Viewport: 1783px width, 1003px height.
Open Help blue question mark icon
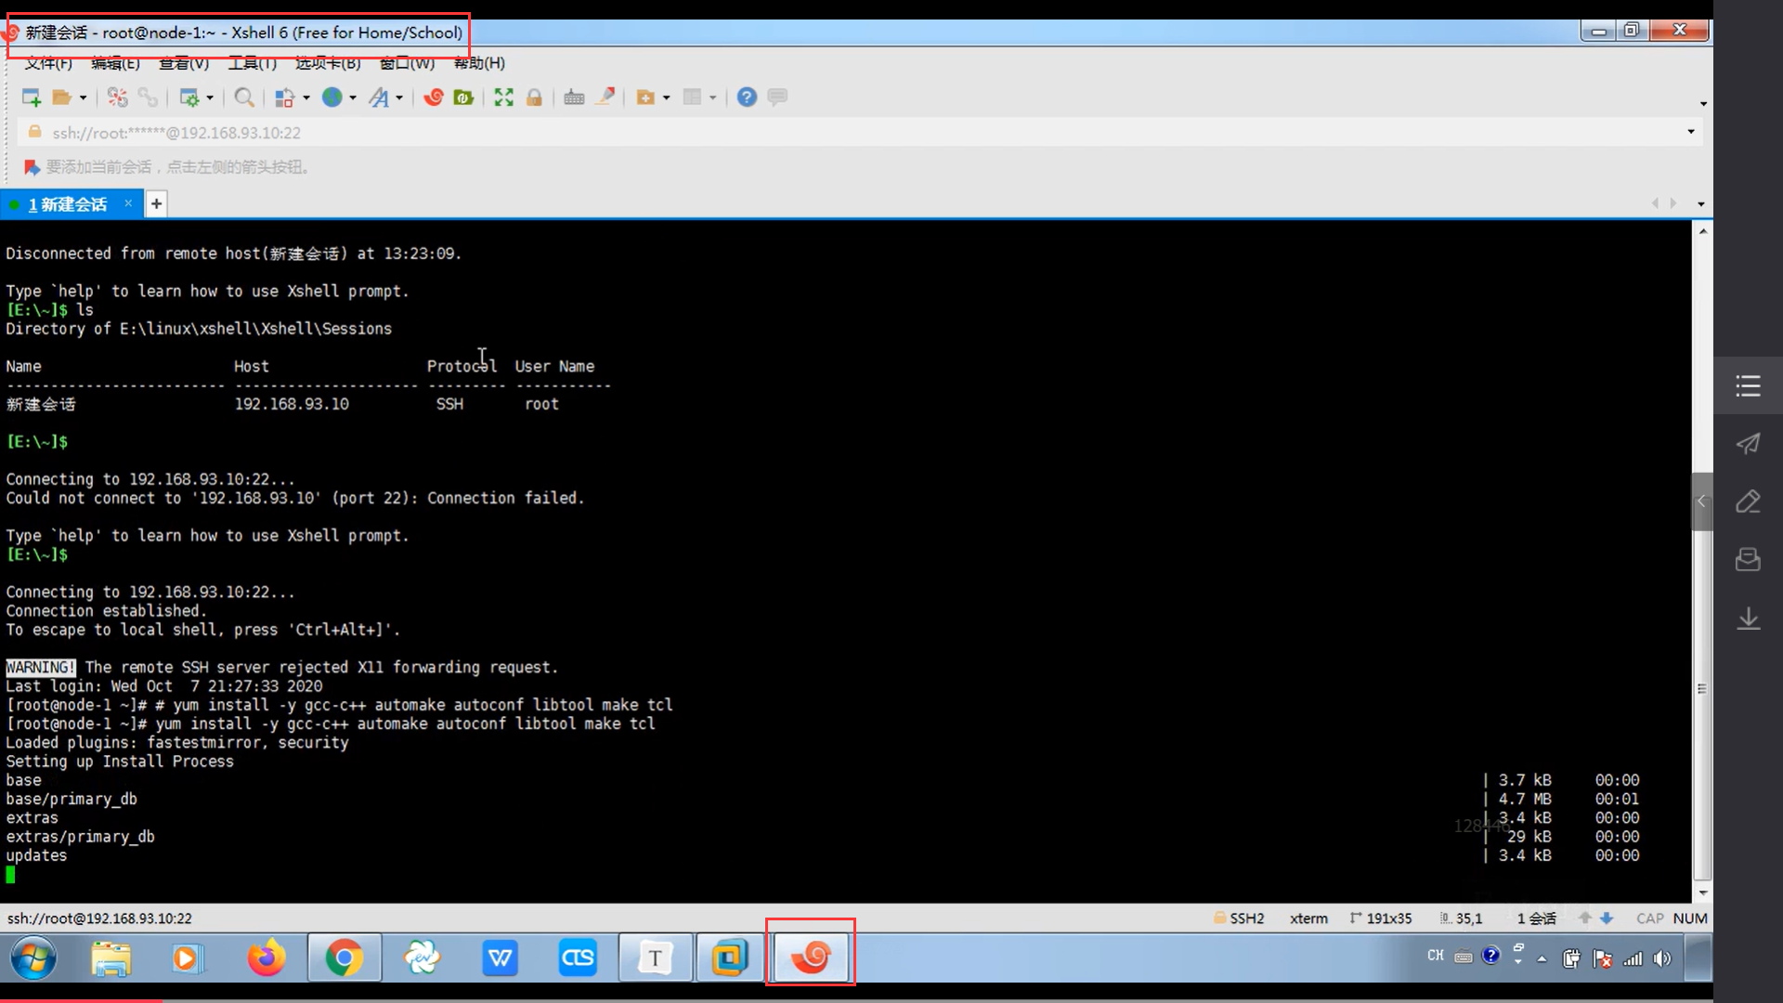pos(747,98)
